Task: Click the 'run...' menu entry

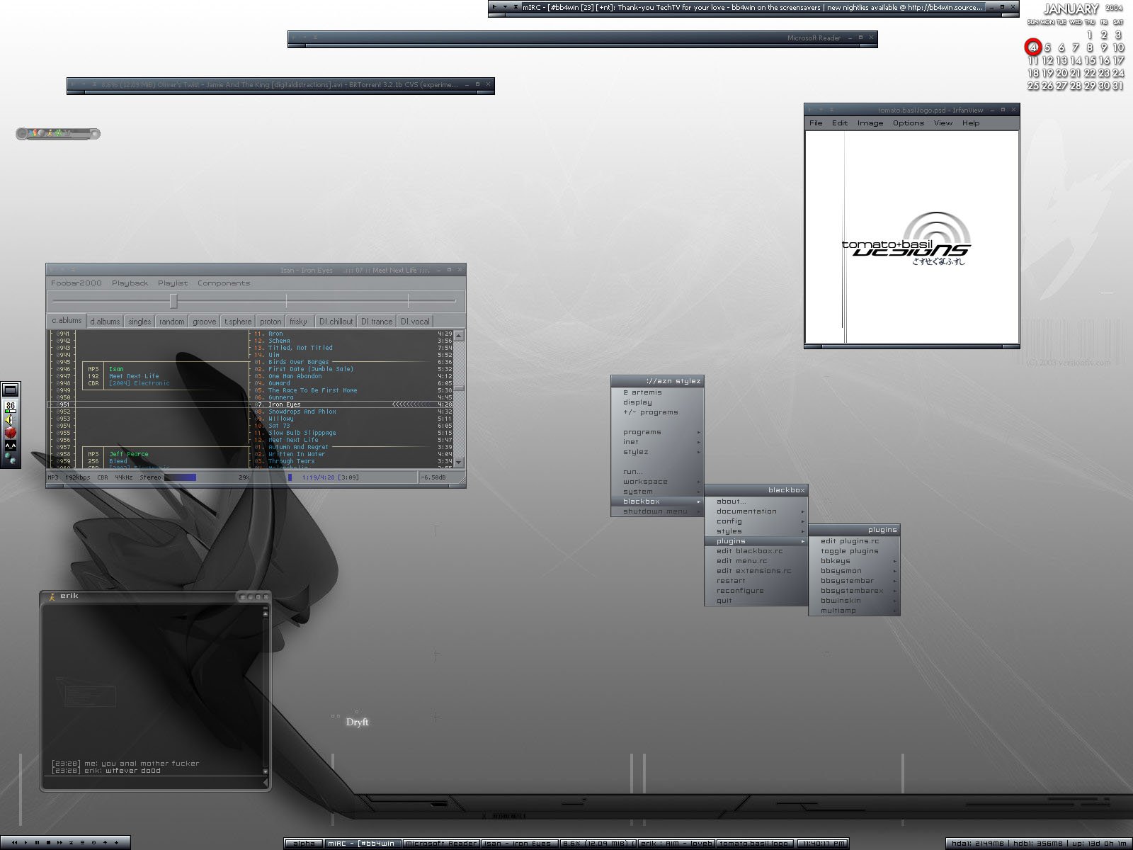Action: click(x=657, y=472)
